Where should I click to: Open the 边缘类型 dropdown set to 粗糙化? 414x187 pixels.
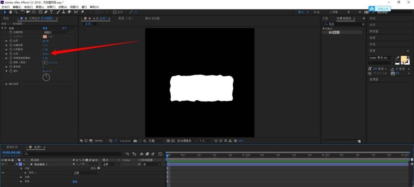click(x=56, y=32)
